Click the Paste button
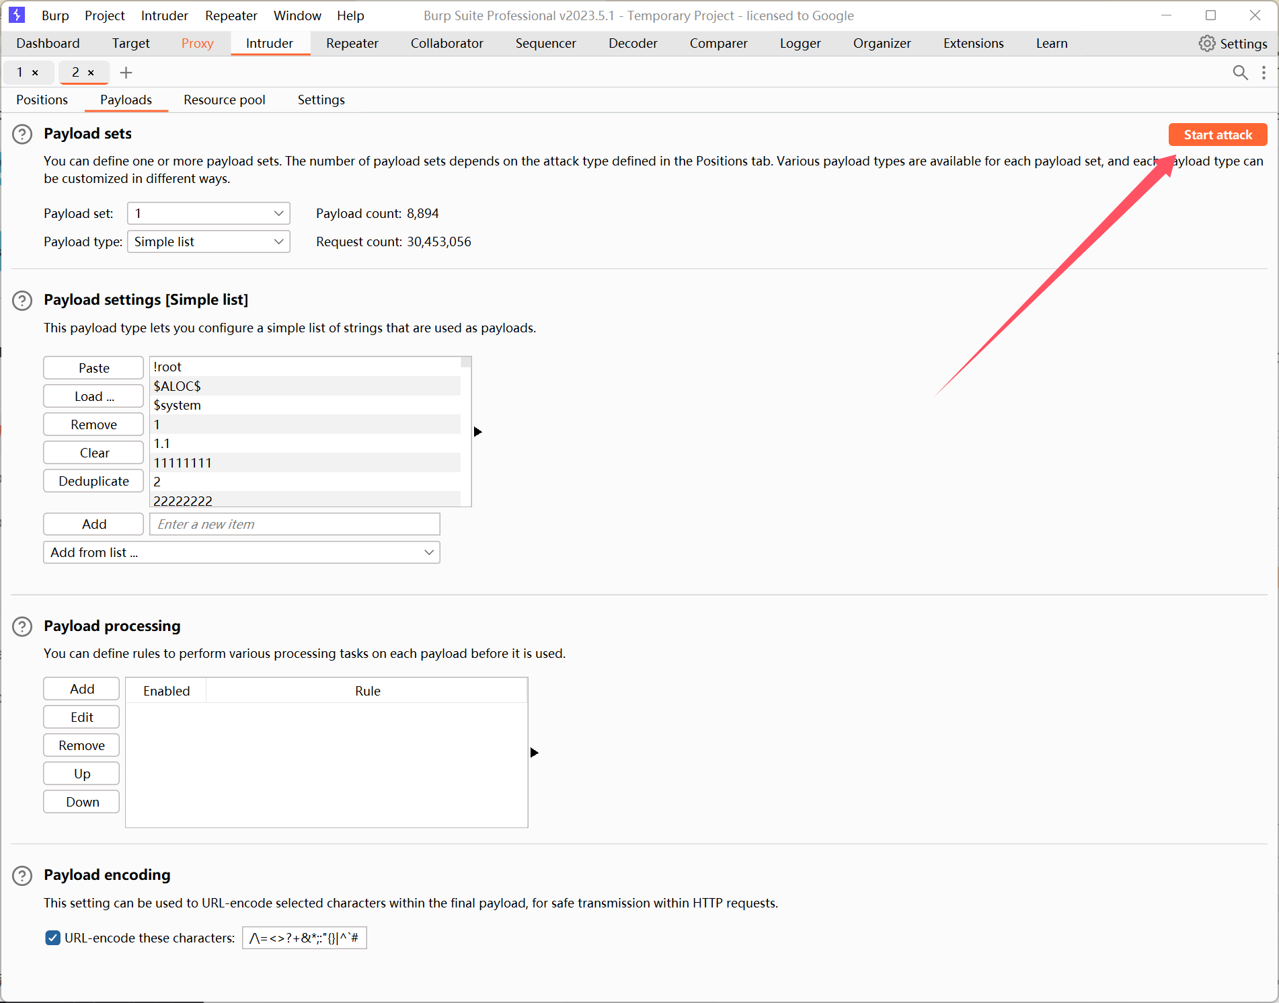This screenshot has width=1279, height=1003. (x=93, y=368)
